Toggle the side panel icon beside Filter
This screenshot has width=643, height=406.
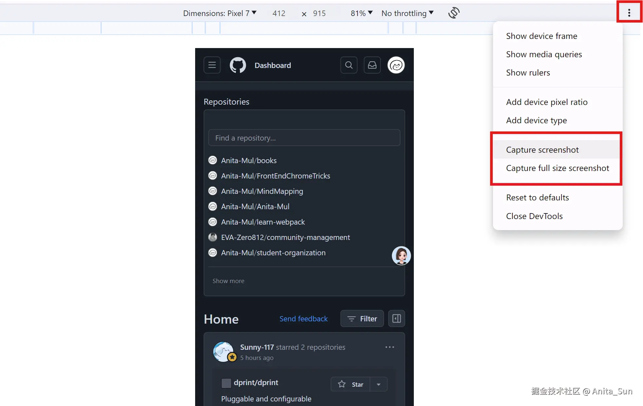pyautogui.click(x=396, y=318)
